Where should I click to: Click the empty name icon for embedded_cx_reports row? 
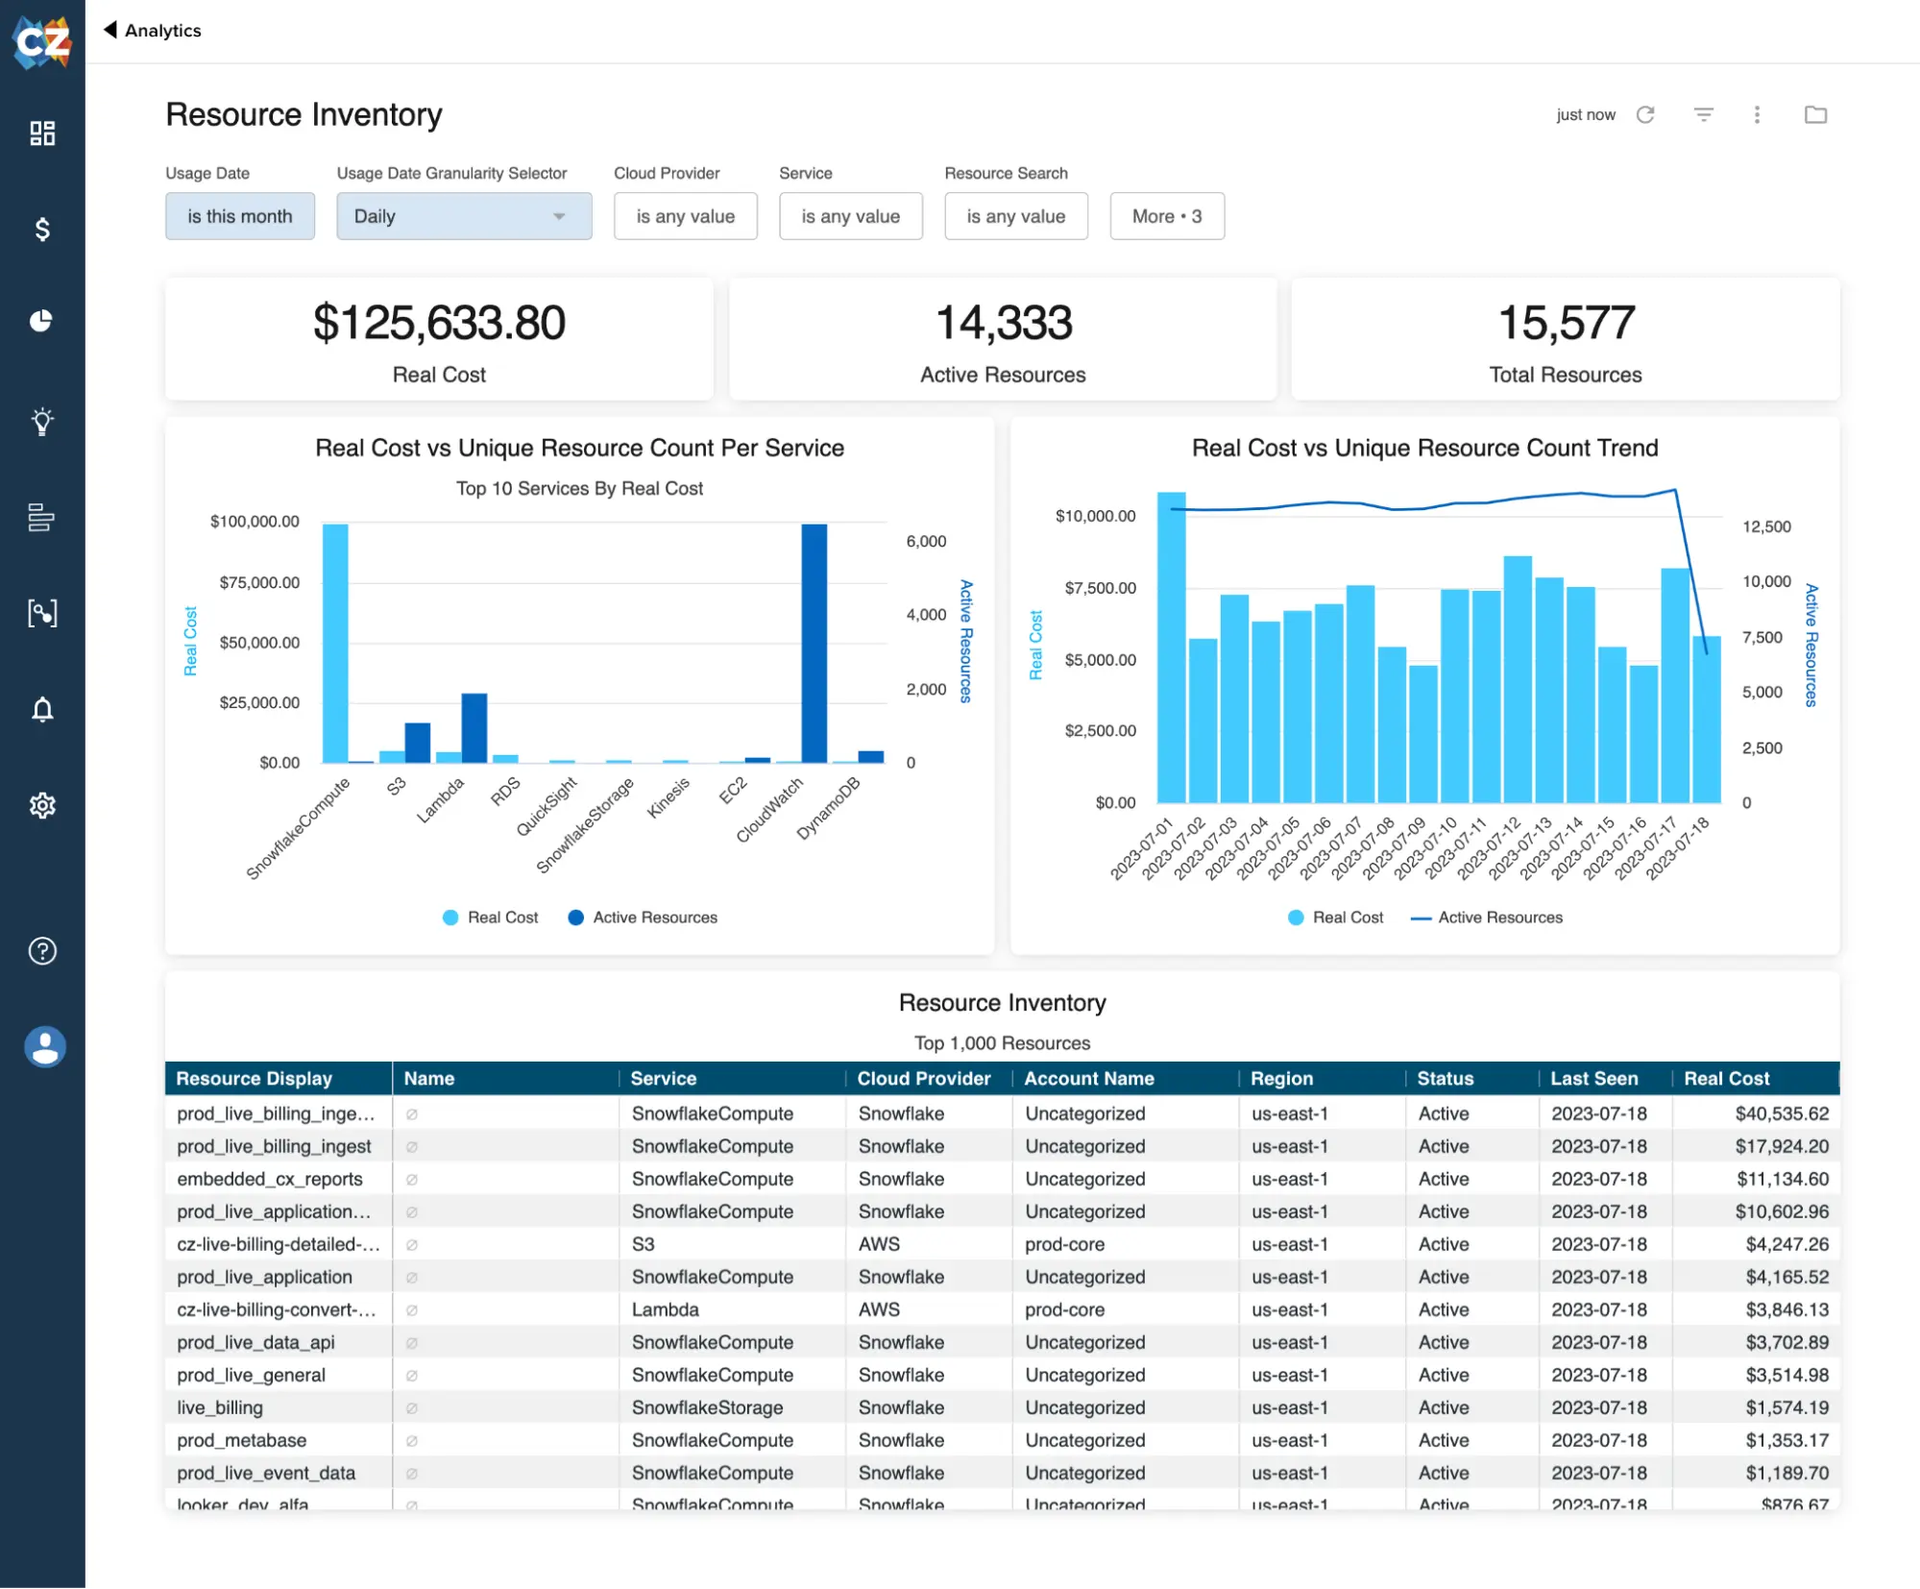click(x=411, y=1180)
